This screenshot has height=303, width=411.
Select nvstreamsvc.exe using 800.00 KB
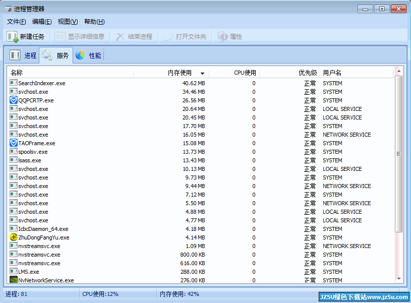[39, 255]
